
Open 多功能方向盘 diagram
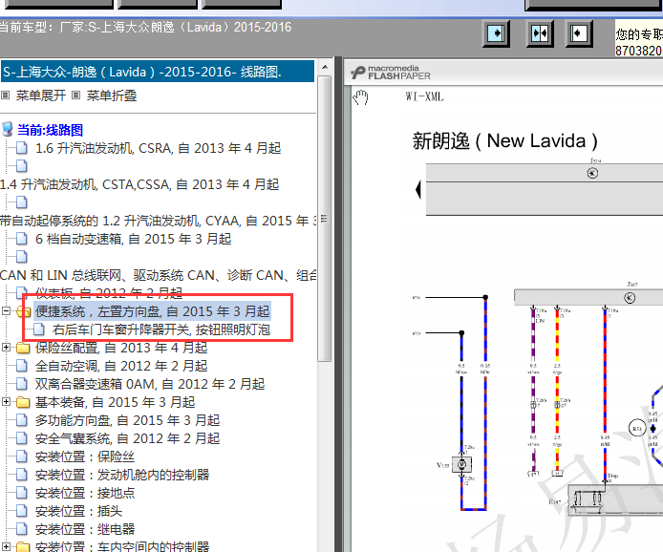(127, 420)
